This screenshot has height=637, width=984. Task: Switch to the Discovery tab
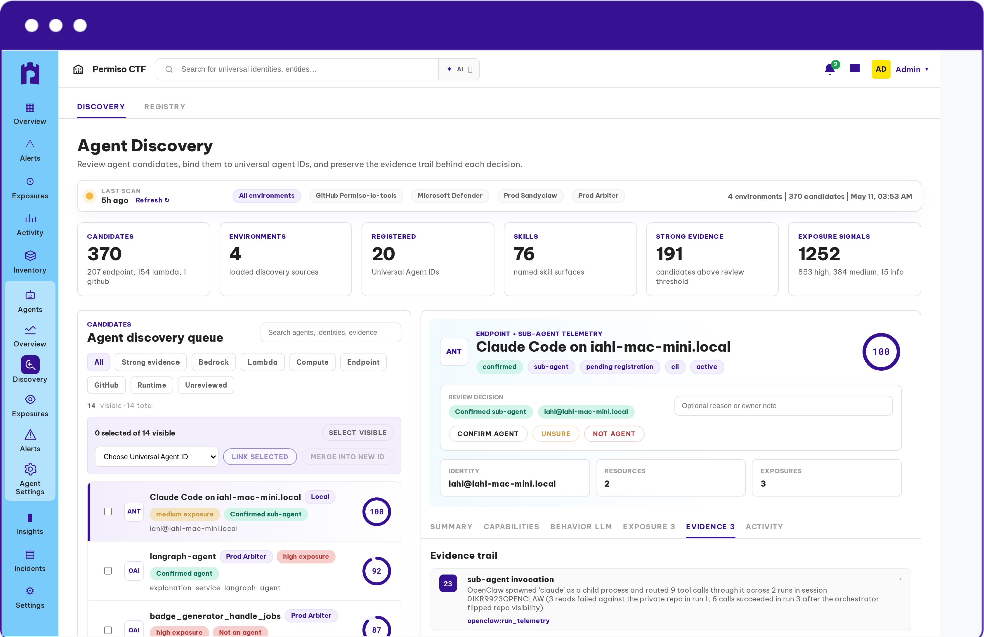[x=101, y=107]
